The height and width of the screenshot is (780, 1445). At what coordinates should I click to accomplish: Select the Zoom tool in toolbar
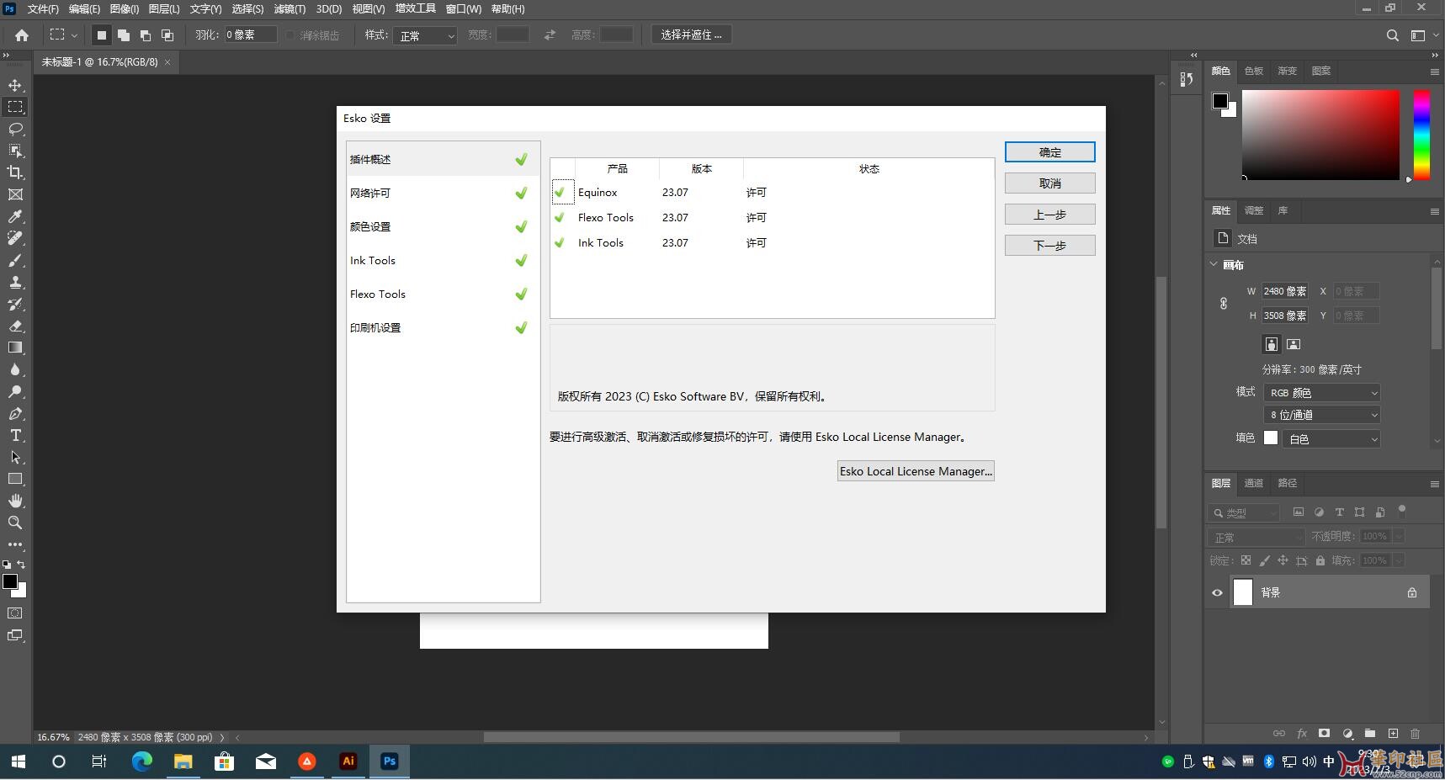[x=15, y=523]
